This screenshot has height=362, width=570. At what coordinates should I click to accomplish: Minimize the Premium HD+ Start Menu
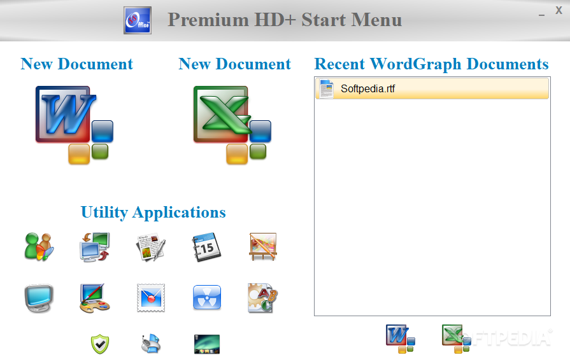(x=541, y=15)
